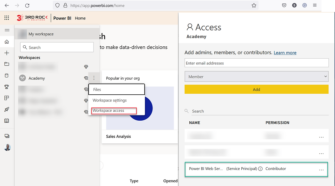
Task: Click the Create plus icon in sidebar
Action: click(7, 53)
